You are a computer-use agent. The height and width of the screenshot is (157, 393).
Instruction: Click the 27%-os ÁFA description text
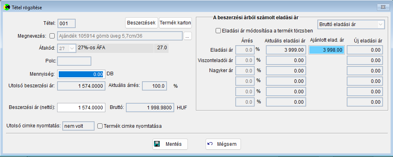tap(91, 48)
